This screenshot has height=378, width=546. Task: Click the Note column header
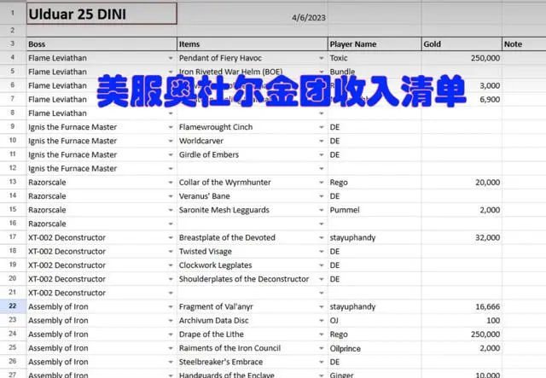click(x=524, y=44)
